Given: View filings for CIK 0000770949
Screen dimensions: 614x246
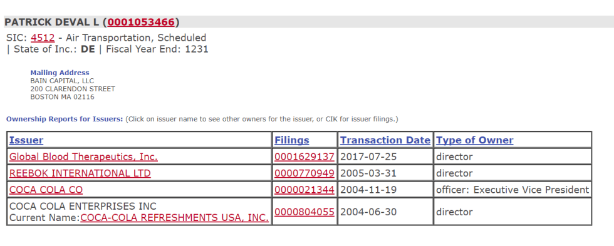Looking at the screenshot, I should click(x=304, y=173).
